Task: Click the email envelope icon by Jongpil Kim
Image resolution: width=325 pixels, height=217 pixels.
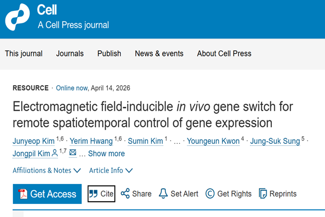Action: coord(73,154)
